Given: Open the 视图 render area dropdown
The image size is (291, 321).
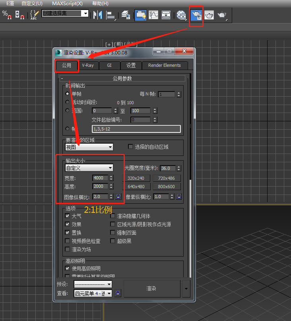Looking at the screenshot, I should 89,147.
